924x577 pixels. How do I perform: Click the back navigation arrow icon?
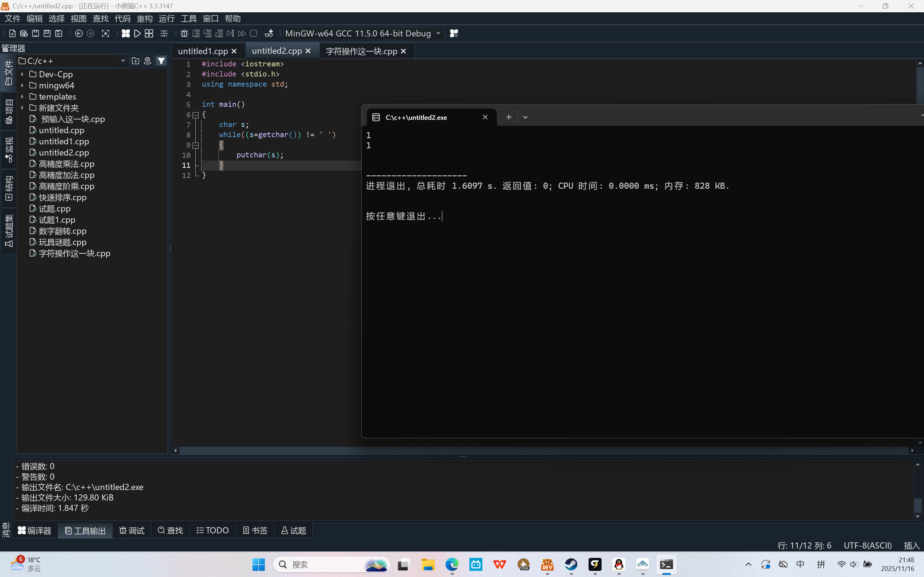point(79,34)
